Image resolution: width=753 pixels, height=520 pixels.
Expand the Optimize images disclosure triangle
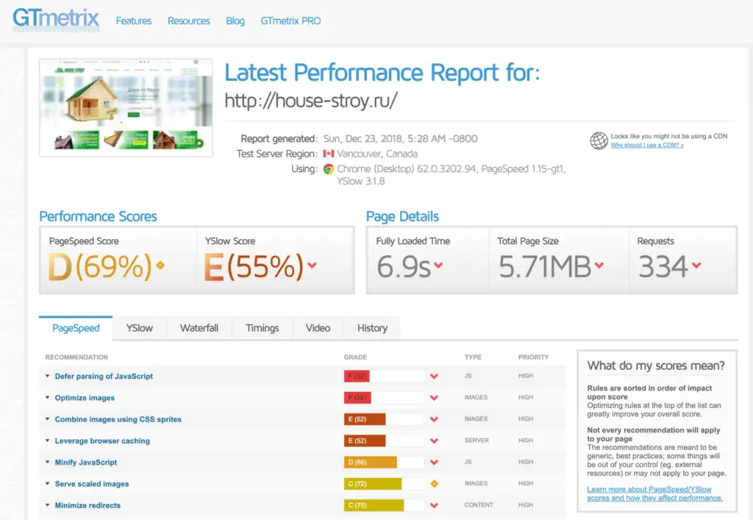click(x=48, y=397)
